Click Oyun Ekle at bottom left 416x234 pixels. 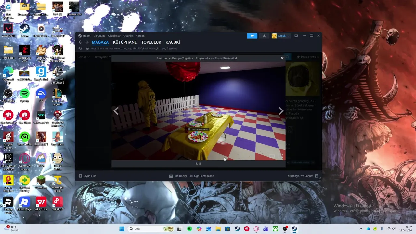87,176
